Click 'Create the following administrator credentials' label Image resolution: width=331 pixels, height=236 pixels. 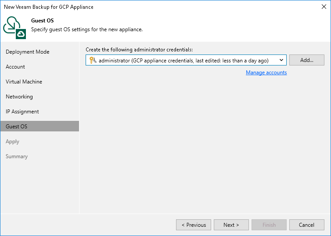click(139, 50)
